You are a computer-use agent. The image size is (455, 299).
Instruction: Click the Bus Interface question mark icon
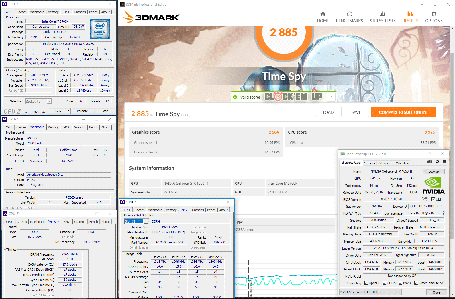click(444, 213)
